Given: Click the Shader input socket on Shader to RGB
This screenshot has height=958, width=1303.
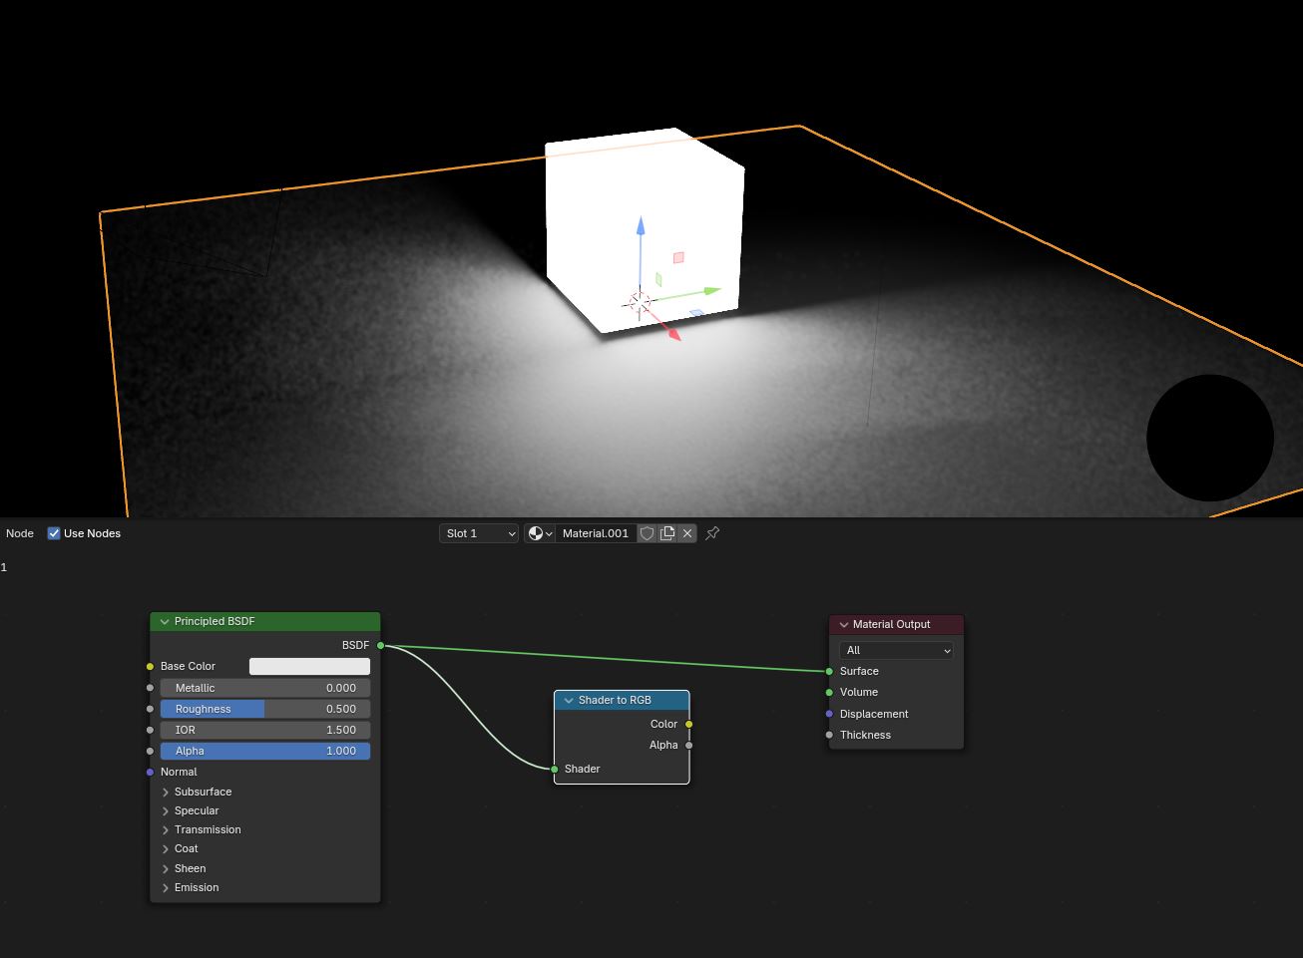Looking at the screenshot, I should point(555,769).
